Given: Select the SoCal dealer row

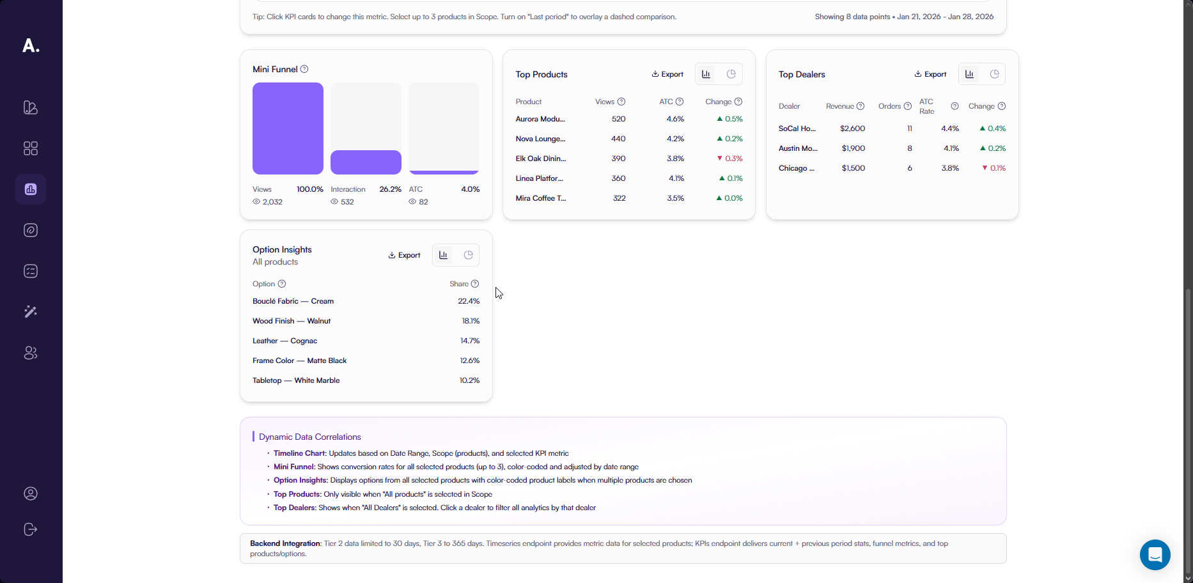Looking at the screenshot, I should (x=797, y=128).
